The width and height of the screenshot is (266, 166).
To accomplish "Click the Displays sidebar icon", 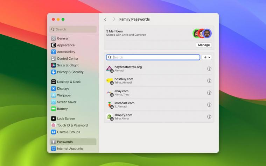I will coord(54,88).
